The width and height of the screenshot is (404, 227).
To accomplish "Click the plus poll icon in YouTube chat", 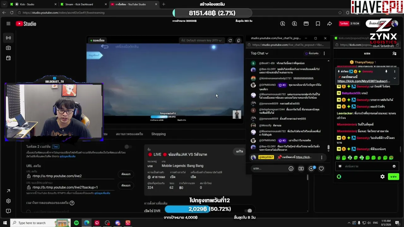I will (x=312, y=168).
